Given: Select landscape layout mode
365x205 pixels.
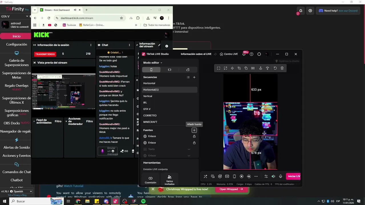Looking at the screenshot, I should (x=169, y=70).
